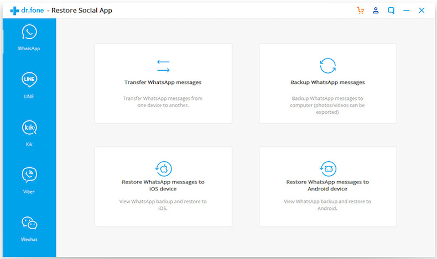Switch to the Wechat tab label

coord(29,240)
